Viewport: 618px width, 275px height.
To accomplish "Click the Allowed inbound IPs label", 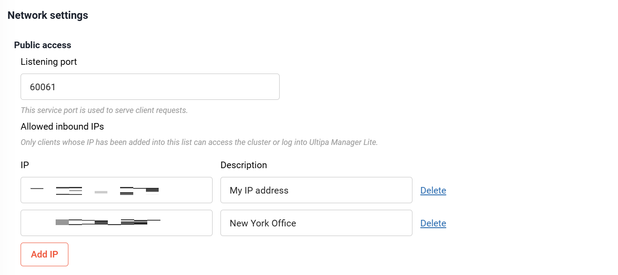I will [62, 127].
